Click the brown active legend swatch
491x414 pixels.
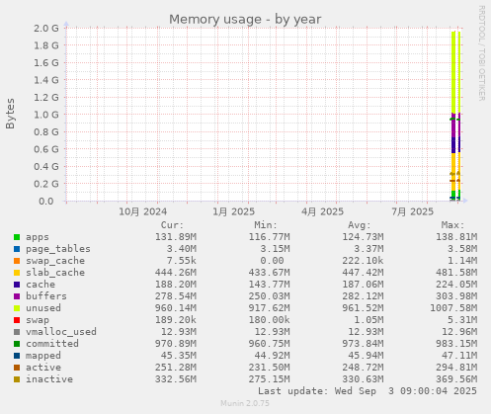tap(17, 368)
